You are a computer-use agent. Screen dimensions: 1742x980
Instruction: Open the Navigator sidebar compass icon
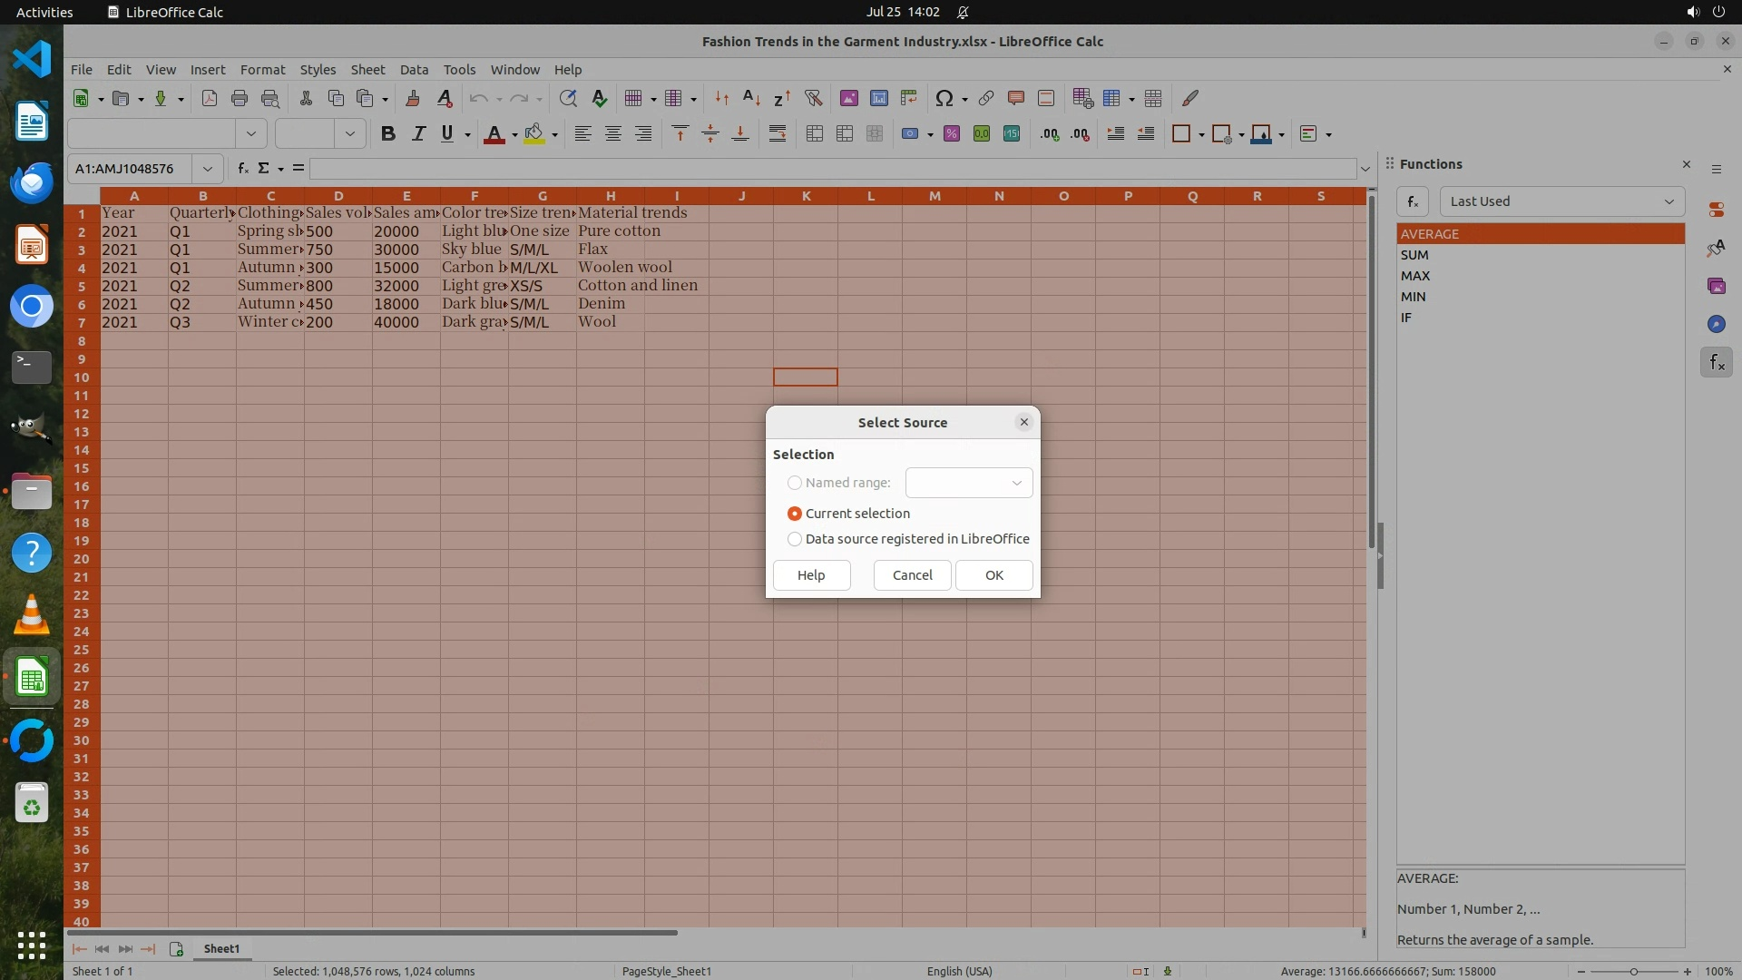tap(1716, 324)
